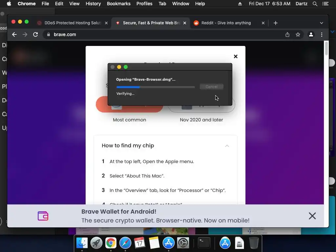Screen dimensions: 336x252
Task: Close the Brave download modal
Action: click(236, 56)
